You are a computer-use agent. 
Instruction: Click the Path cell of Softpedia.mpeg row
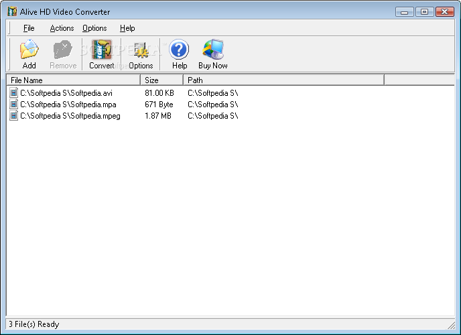[x=213, y=116]
